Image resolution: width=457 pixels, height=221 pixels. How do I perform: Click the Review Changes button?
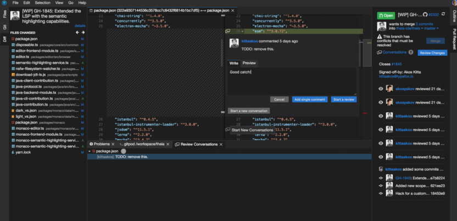(x=432, y=53)
